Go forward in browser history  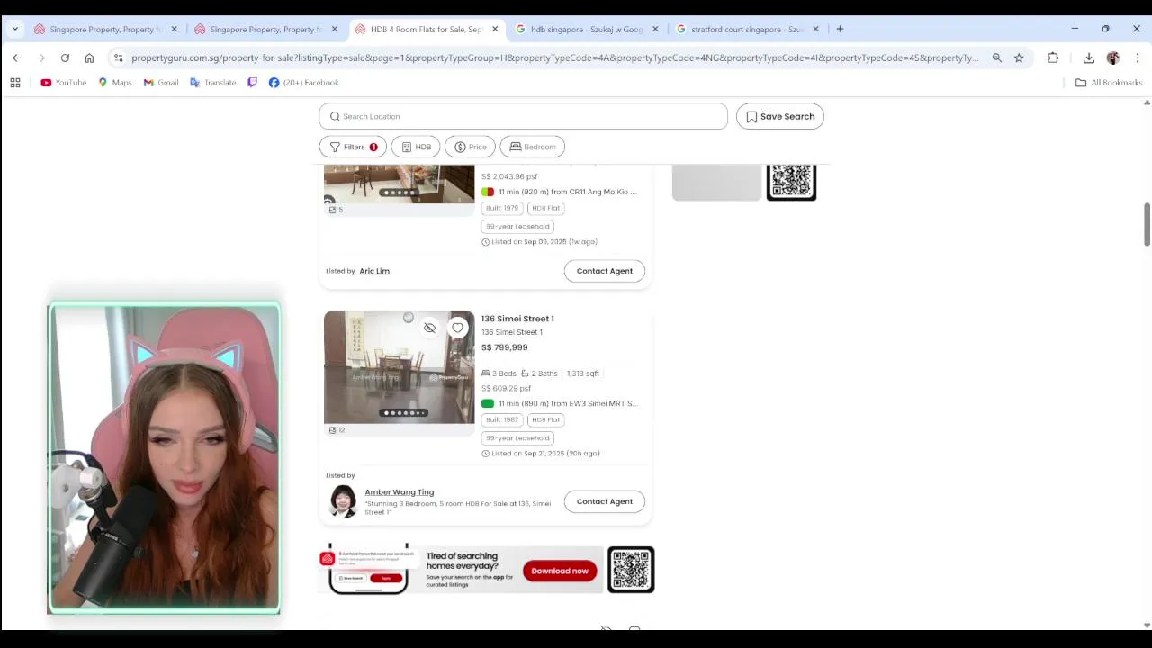coord(40,58)
